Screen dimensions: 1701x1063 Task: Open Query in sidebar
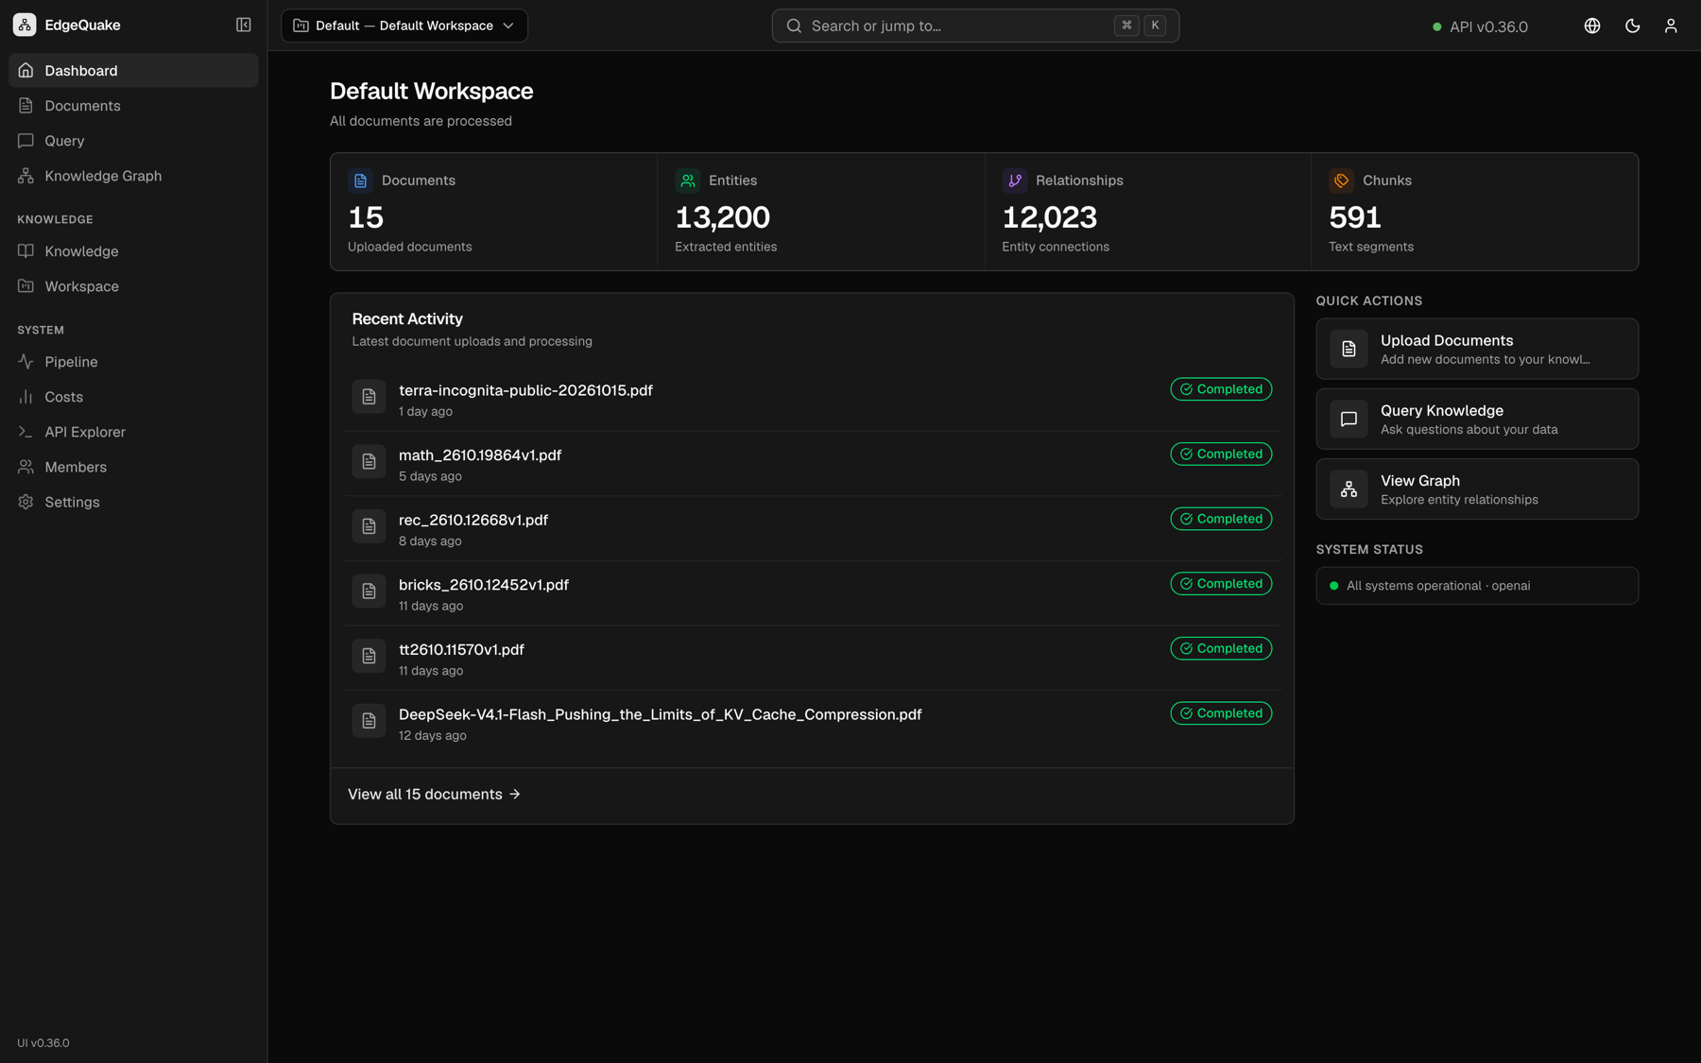(x=133, y=141)
